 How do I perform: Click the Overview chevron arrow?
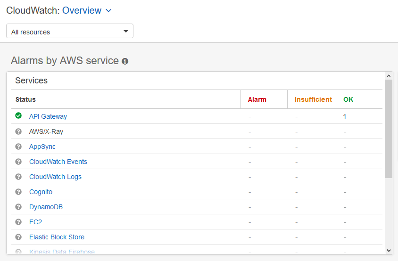(x=108, y=11)
